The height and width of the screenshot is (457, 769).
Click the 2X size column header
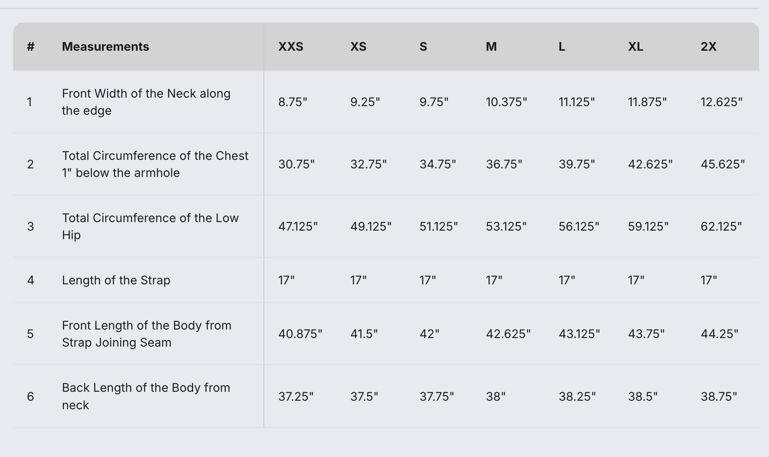point(708,47)
